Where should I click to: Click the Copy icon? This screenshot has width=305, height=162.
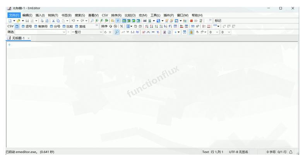58,20
